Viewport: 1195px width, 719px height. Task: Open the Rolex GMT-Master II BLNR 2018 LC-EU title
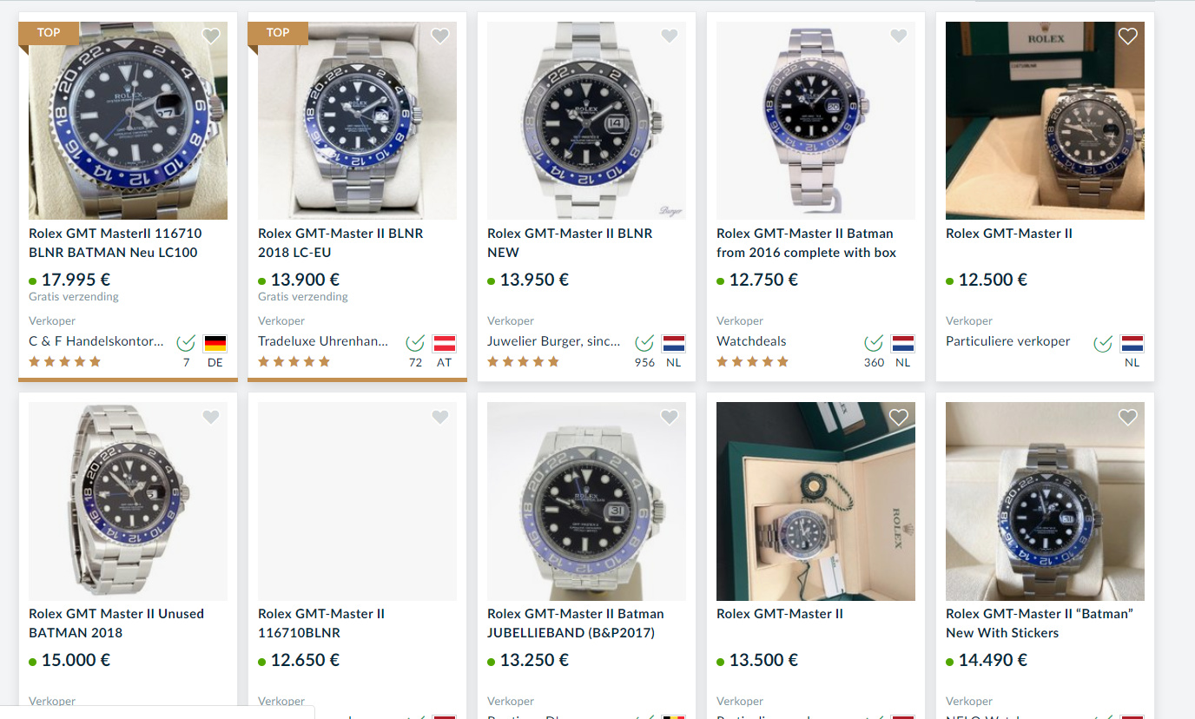click(x=340, y=243)
